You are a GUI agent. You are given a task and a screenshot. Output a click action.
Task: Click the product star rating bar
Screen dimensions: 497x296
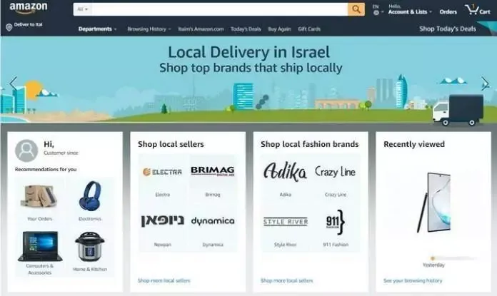[x=453, y=258]
